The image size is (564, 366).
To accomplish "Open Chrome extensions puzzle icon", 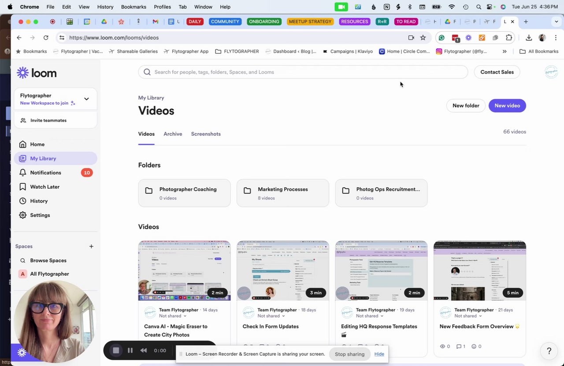I will point(509,37).
